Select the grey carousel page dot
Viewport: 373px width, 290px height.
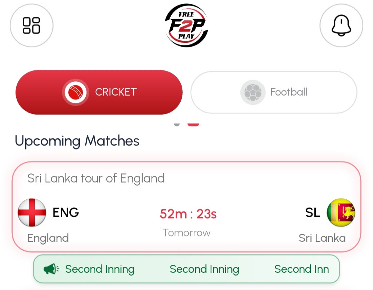pyautogui.click(x=177, y=125)
